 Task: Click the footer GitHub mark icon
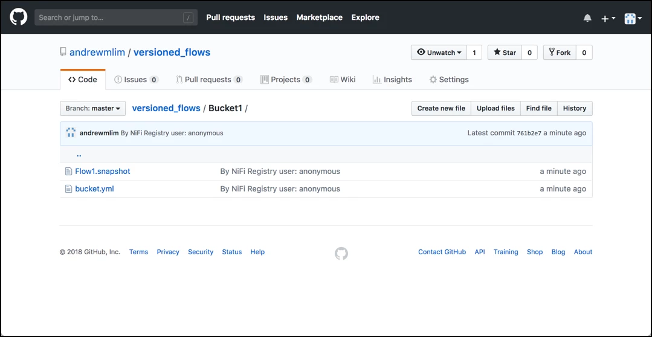(x=341, y=254)
